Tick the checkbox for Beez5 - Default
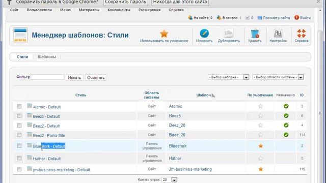The width and height of the screenshot is (326, 183). point(19,115)
